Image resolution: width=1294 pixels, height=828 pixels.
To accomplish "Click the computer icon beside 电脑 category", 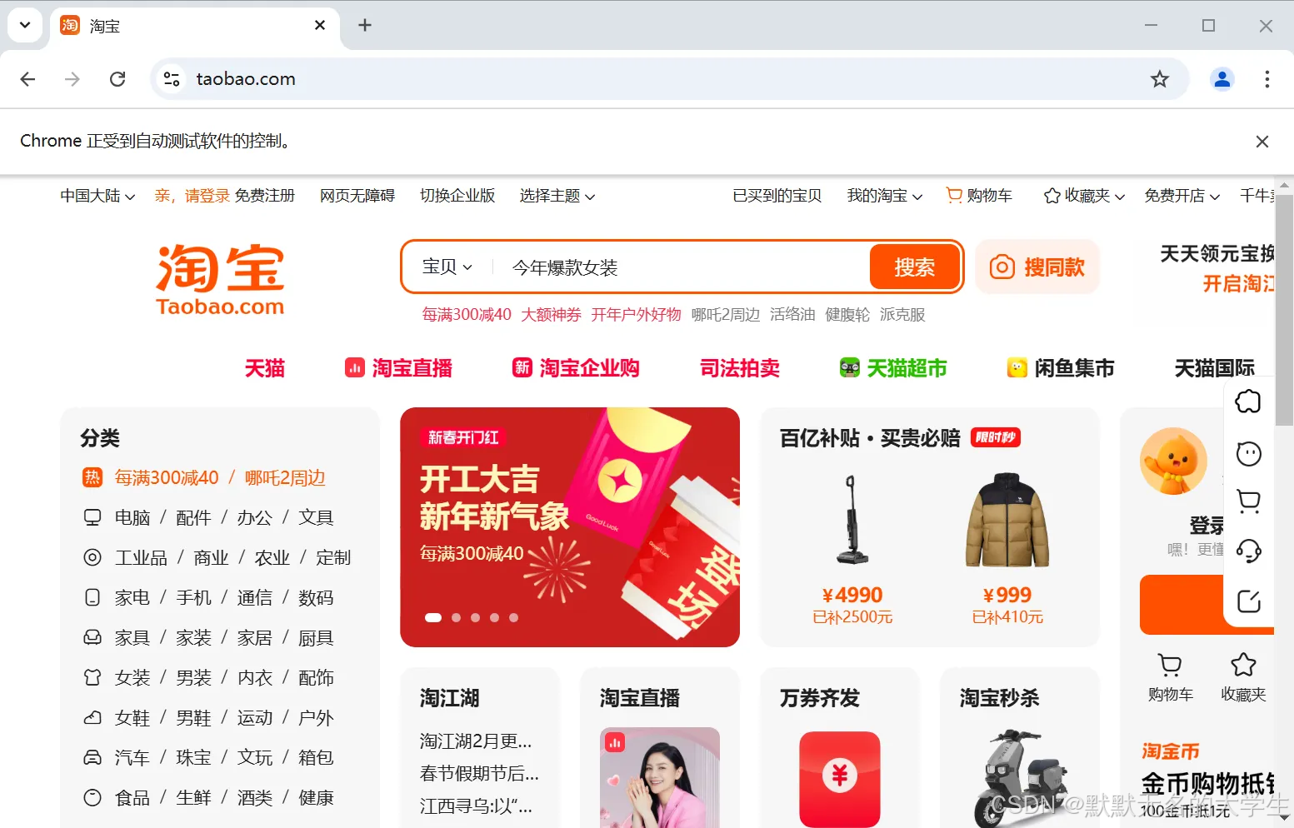I will click(92, 517).
